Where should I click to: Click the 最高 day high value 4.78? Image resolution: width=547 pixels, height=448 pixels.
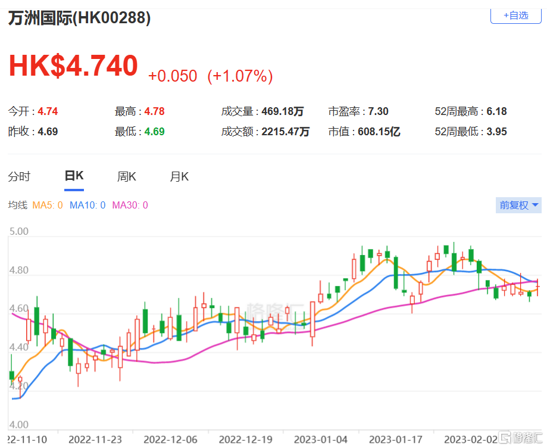pos(155,111)
